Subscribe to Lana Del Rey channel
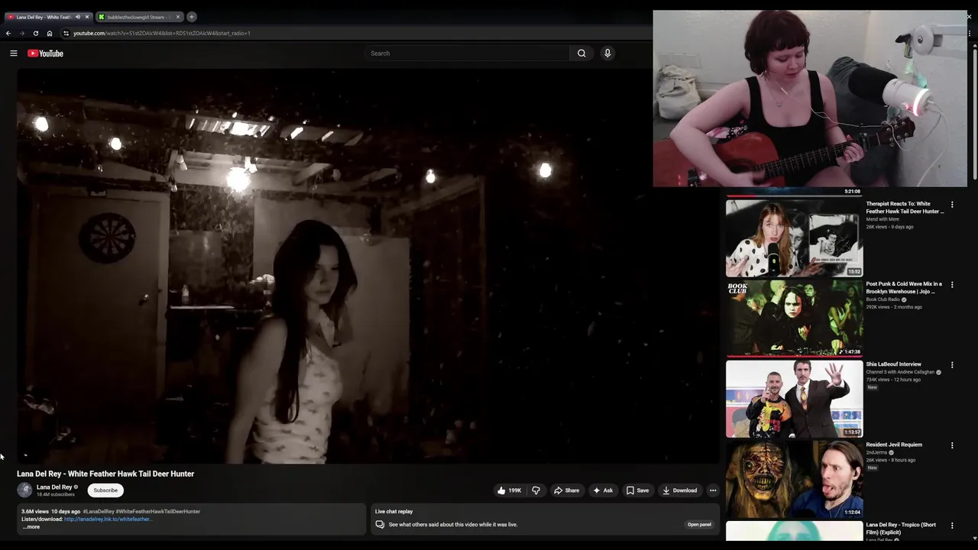Screen dimensions: 978x550 click(x=105, y=490)
